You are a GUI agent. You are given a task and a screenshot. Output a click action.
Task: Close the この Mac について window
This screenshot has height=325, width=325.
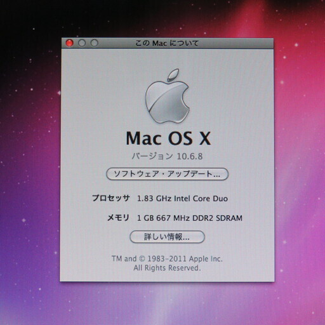[x=69, y=43]
